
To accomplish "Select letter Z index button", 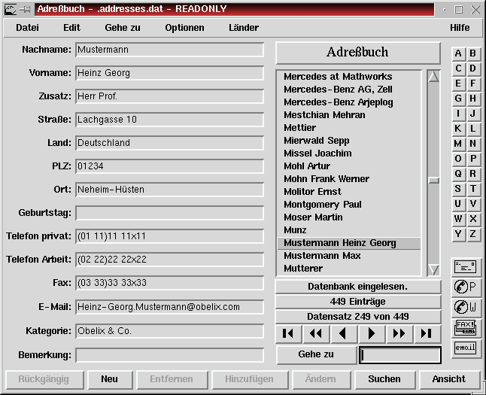I will [x=472, y=234].
